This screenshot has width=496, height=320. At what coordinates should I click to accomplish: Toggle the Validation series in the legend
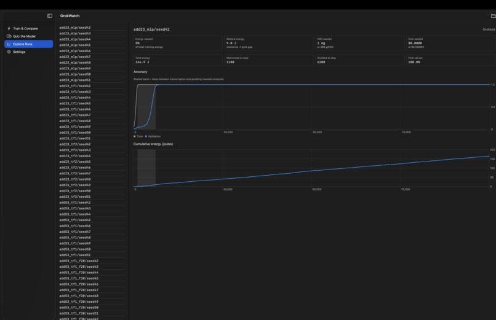pyautogui.click(x=153, y=136)
